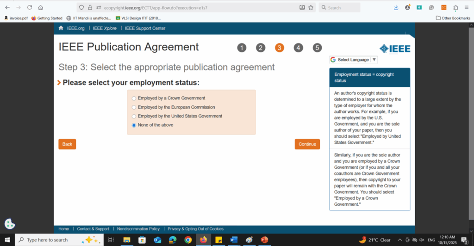The image size is (474, 246).
Task: Select Employed by the European Commission
Action: [x=134, y=107]
